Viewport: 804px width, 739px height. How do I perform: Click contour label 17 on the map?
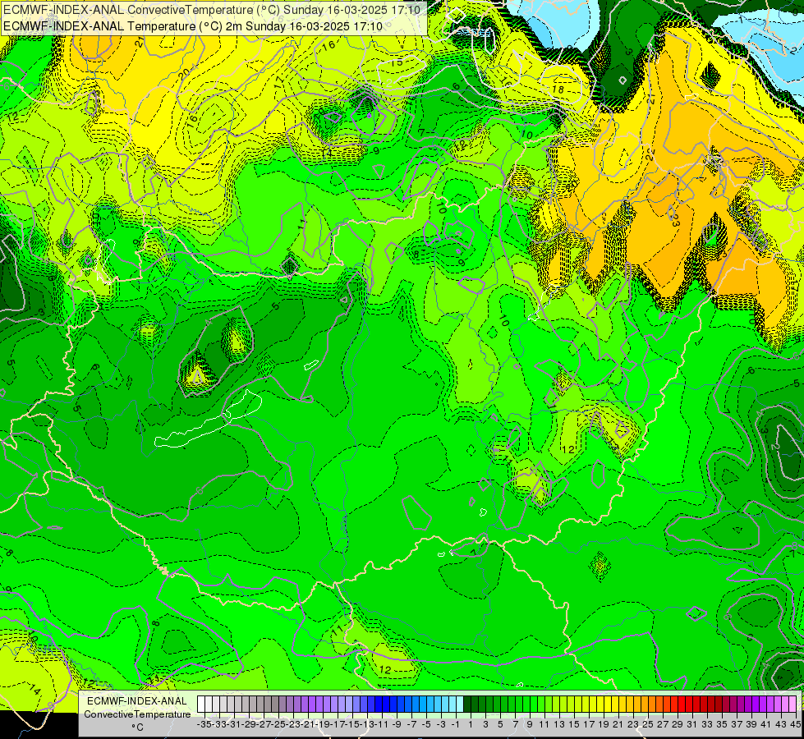point(278,82)
